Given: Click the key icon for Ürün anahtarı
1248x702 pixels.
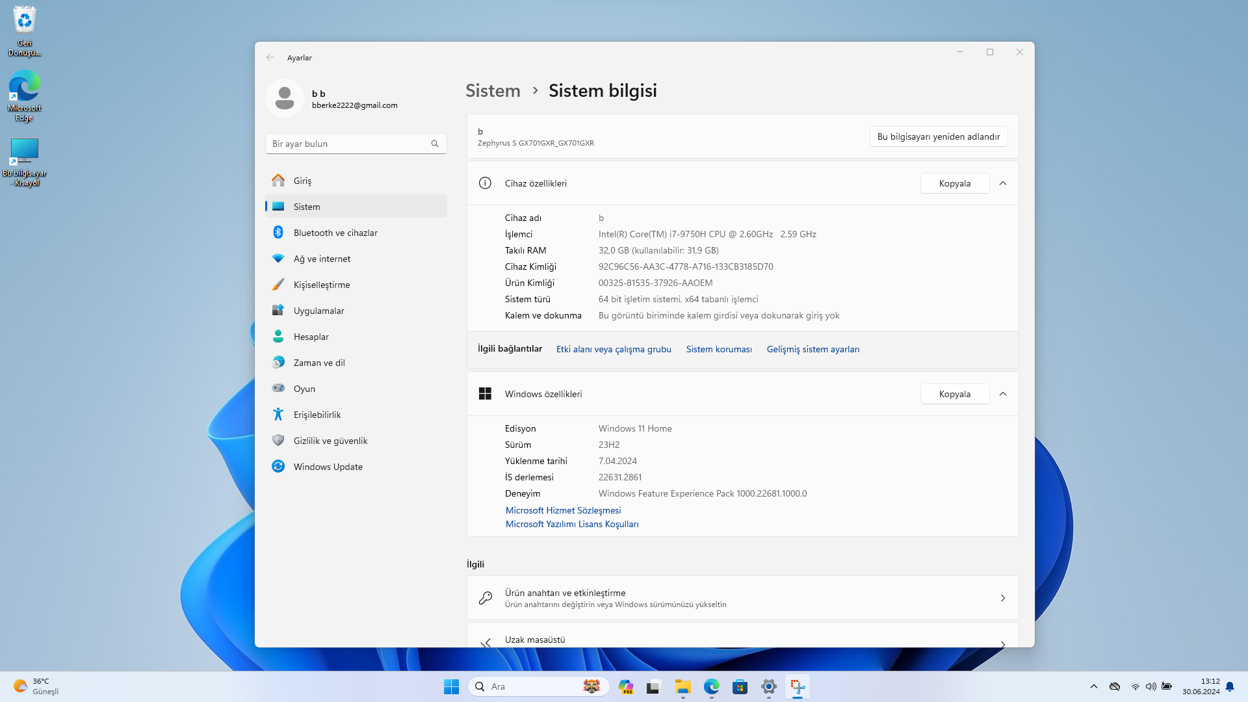Looking at the screenshot, I should click(486, 598).
